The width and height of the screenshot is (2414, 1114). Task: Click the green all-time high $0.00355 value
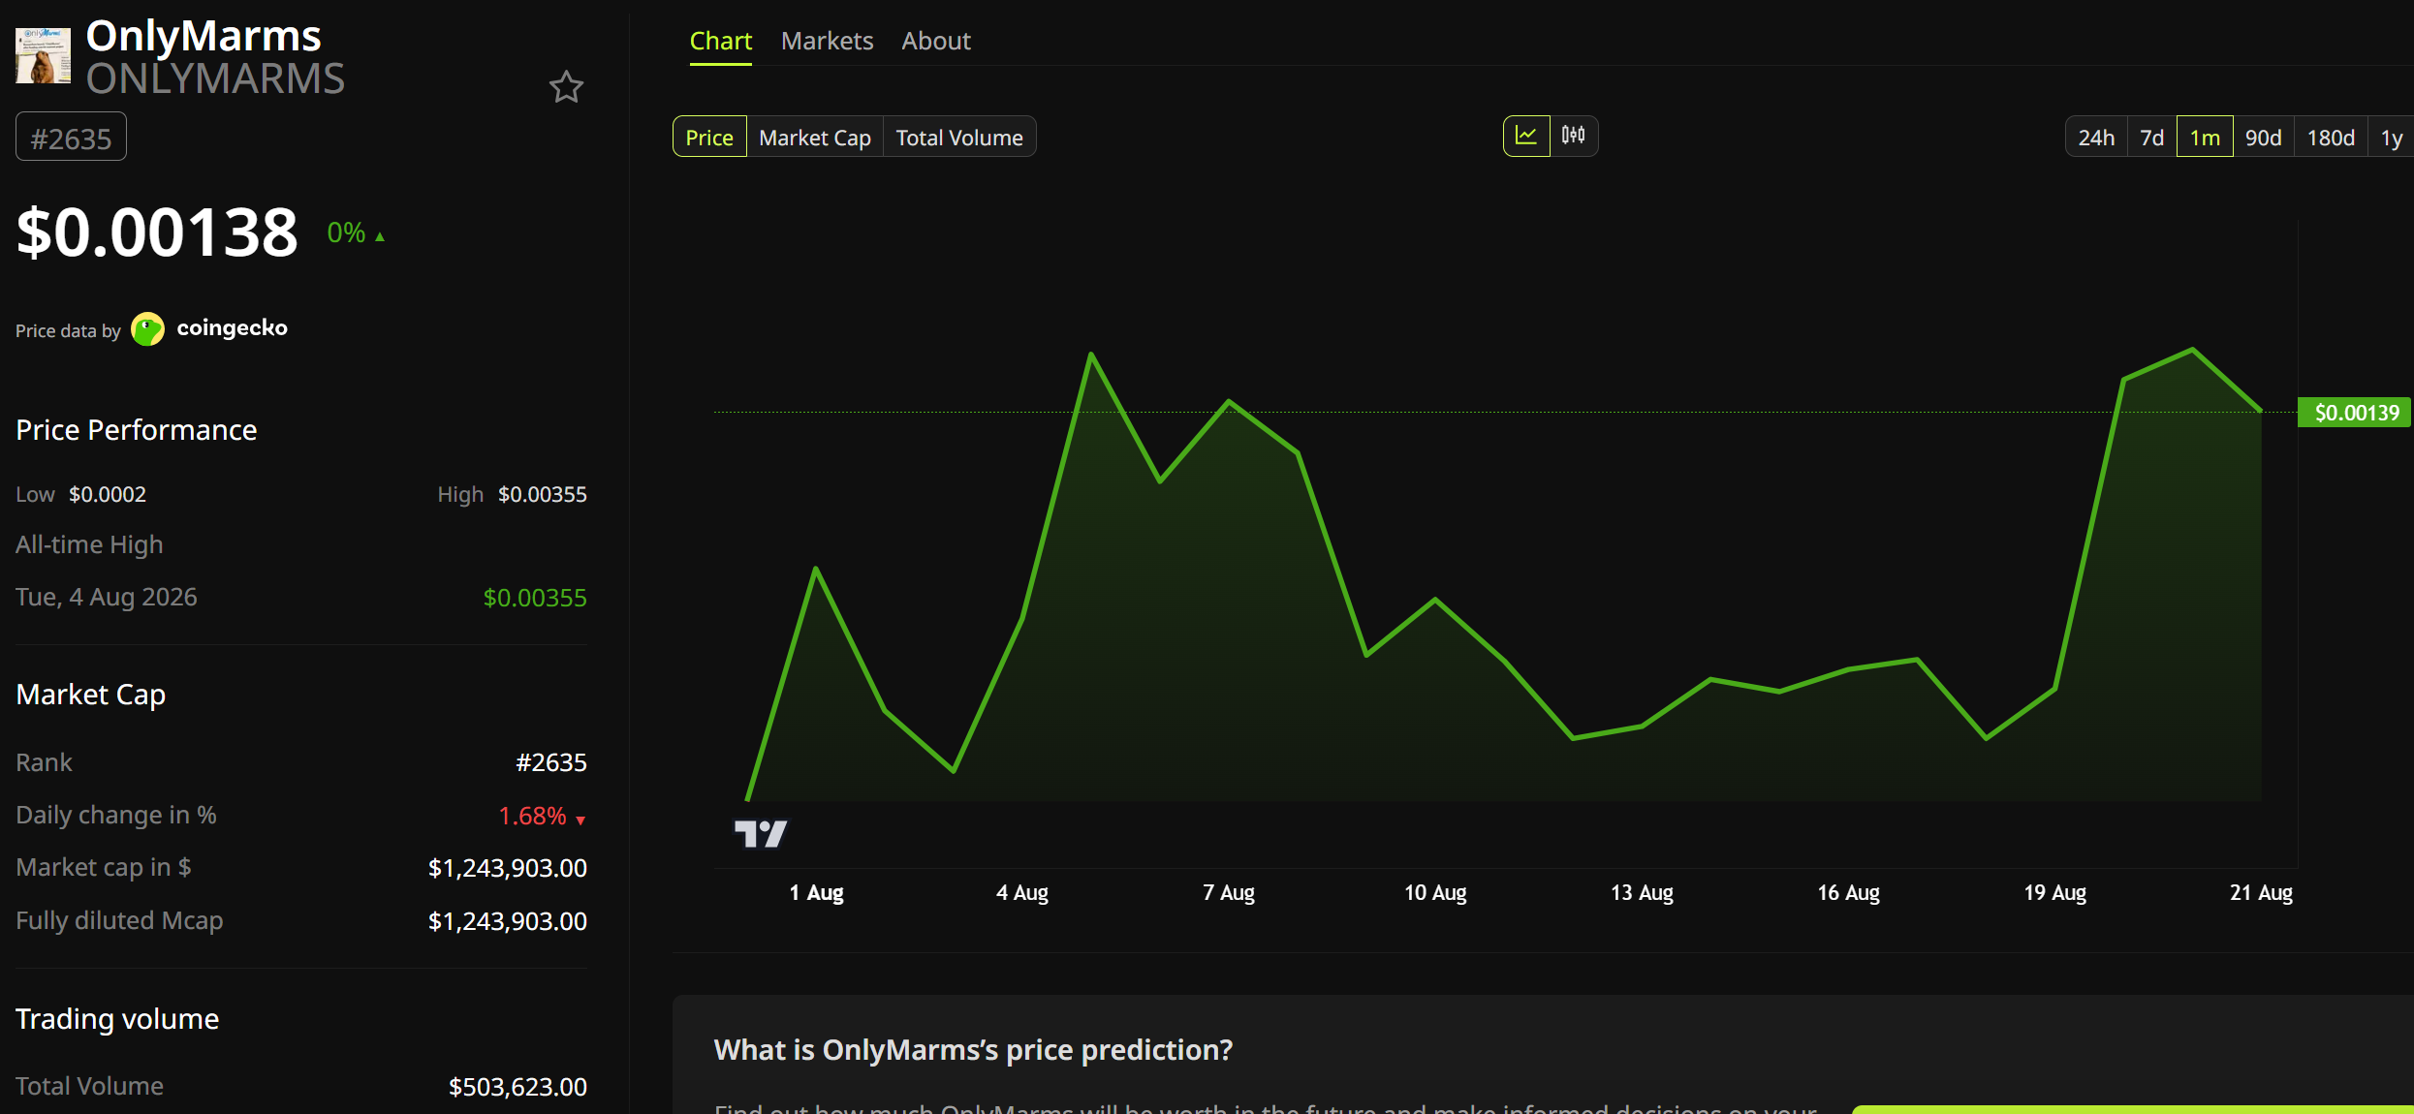pyautogui.click(x=535, y=598)
